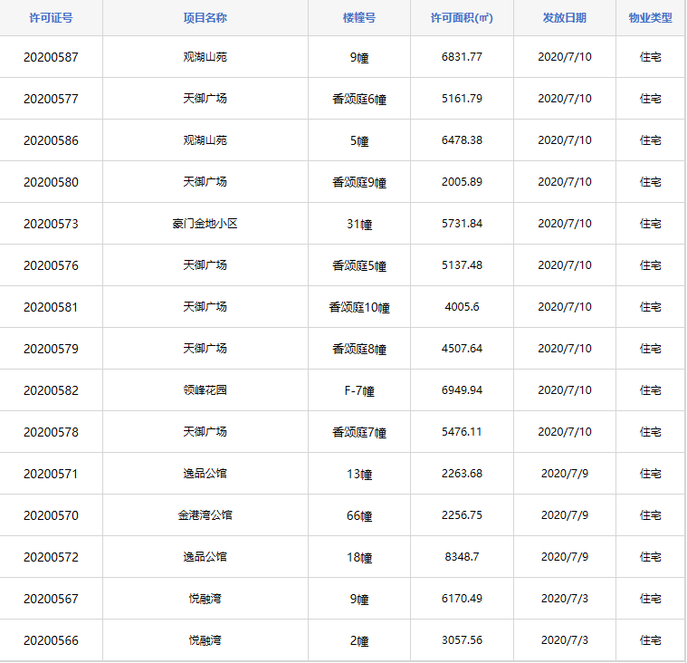Select permit number 20200573
Viewport: 687px width, 663px height.
tap(51, 224)
